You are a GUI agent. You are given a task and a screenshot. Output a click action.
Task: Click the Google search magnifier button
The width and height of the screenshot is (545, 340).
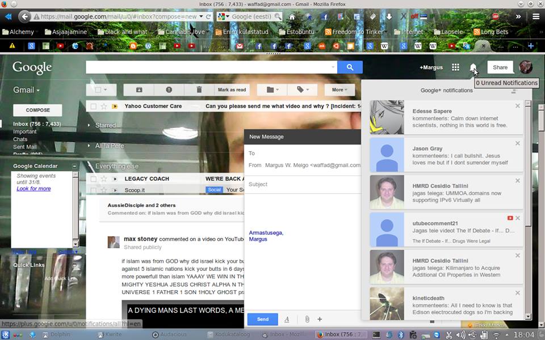pyautogui.click(x=350, y=67)
